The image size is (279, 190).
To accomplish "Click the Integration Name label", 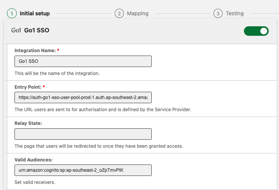I will (x=35, y=50).
